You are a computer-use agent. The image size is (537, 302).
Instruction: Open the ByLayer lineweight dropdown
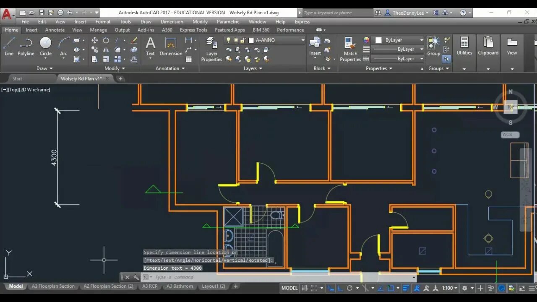click(x=422, y=49)
